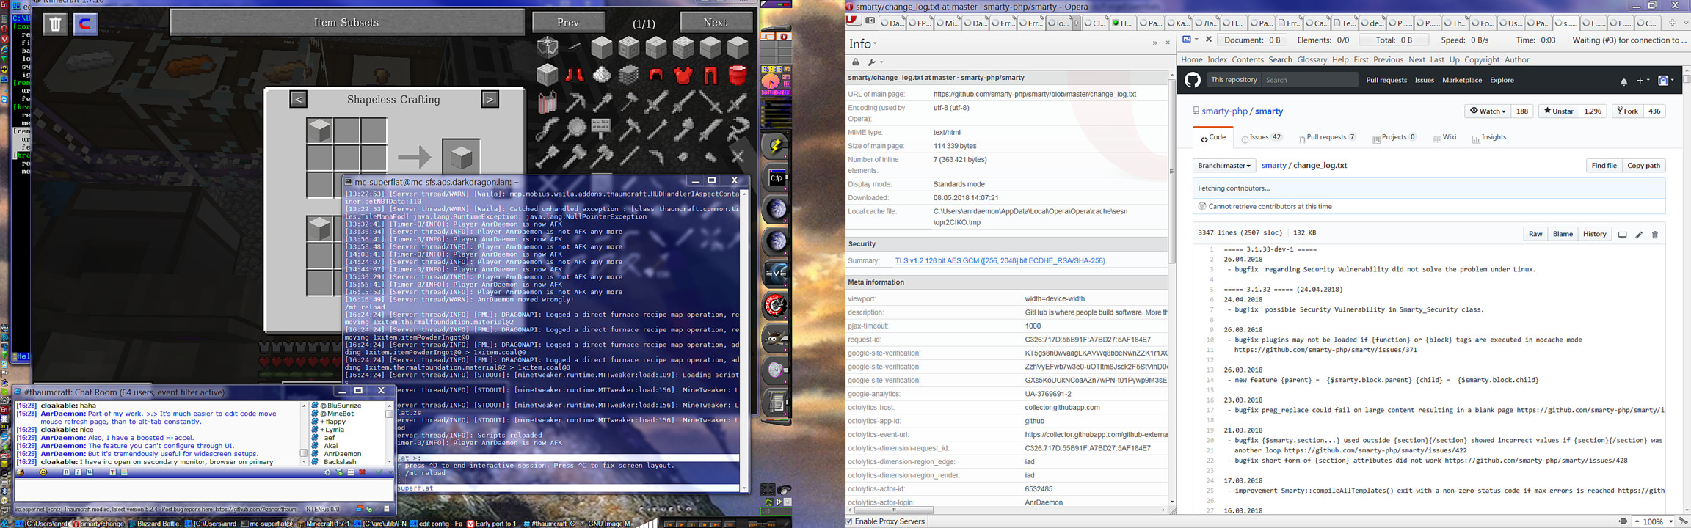Toggle the blue magnet mode button in NEI

pos(85,23)
